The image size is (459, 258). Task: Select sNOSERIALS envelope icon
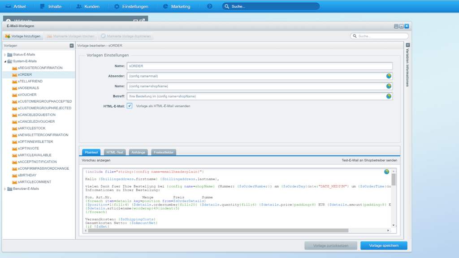[x=14, y=88]
